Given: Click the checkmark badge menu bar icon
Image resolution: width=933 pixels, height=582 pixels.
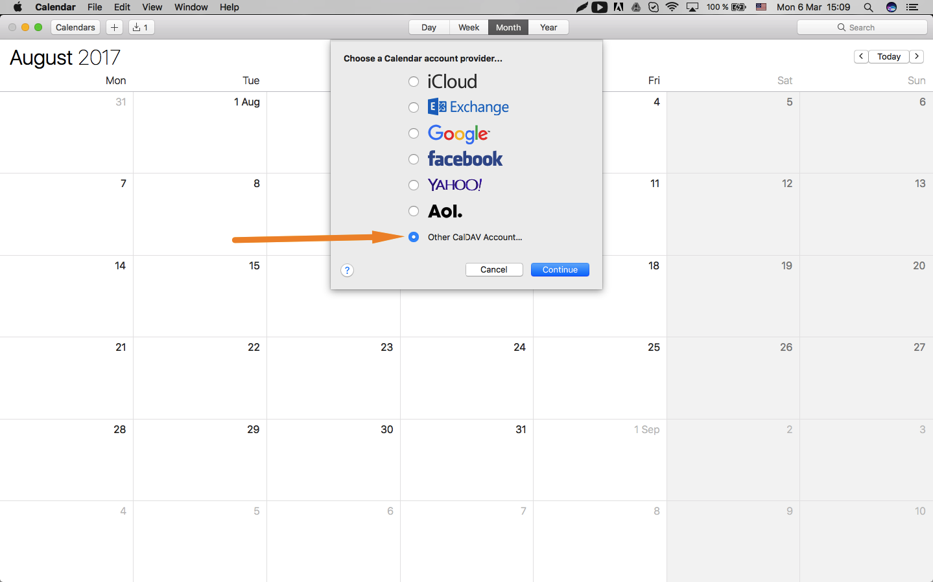Looking at the screenshot, I should (x=654, y=7).
